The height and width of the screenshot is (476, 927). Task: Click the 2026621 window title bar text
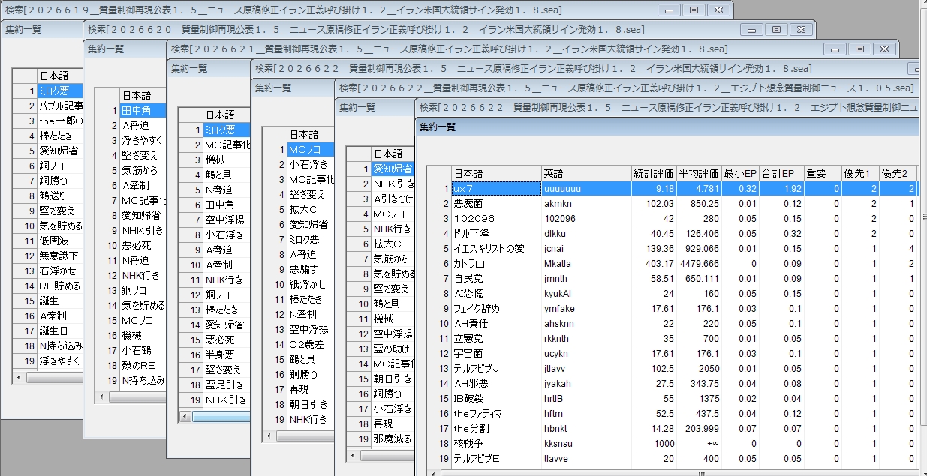click(449, 49)
